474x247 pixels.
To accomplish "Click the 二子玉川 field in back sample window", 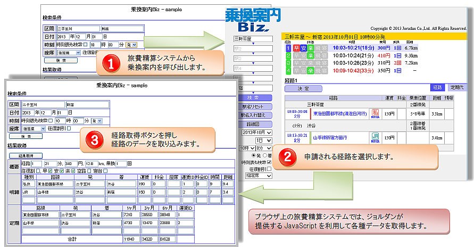I will [x=78, y=29].
